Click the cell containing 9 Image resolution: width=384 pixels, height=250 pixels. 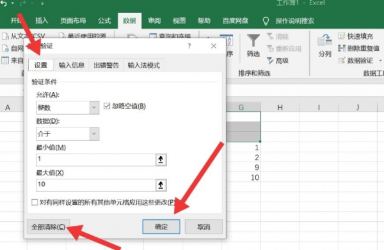[243, 168]
